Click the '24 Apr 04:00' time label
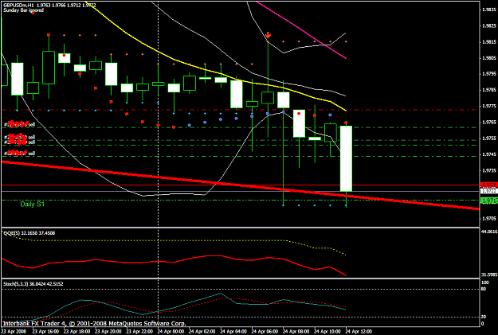Viewport: 498px width, 335px height. 233,332
